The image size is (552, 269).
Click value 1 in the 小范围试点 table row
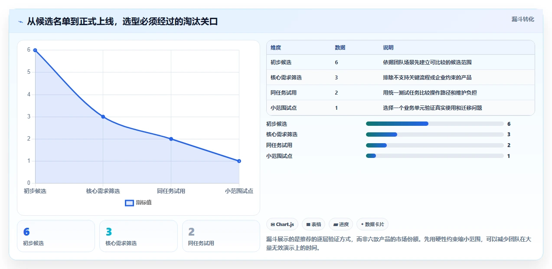click(336, 108)
